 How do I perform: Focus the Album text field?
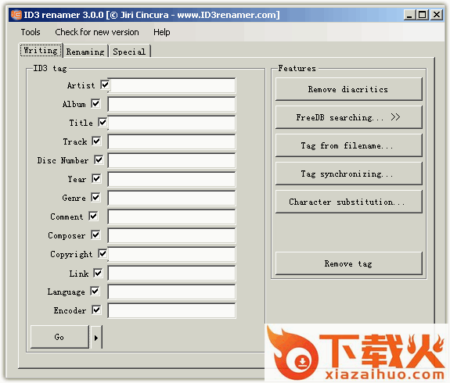click(171, 105)
